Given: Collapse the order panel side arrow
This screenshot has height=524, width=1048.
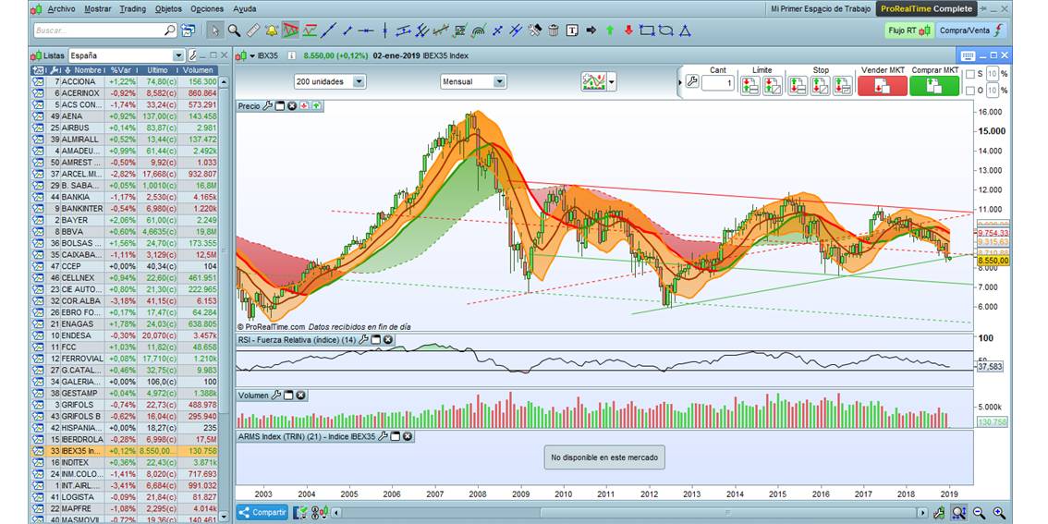Looking at the screenshot, I should click(680, 83).
